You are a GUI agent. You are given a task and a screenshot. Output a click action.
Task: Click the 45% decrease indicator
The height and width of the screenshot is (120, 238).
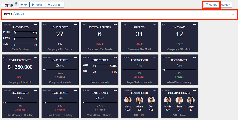(100, 44)
